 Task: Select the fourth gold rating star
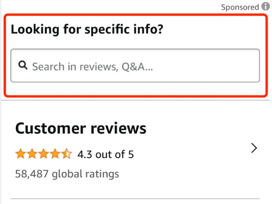55,154
